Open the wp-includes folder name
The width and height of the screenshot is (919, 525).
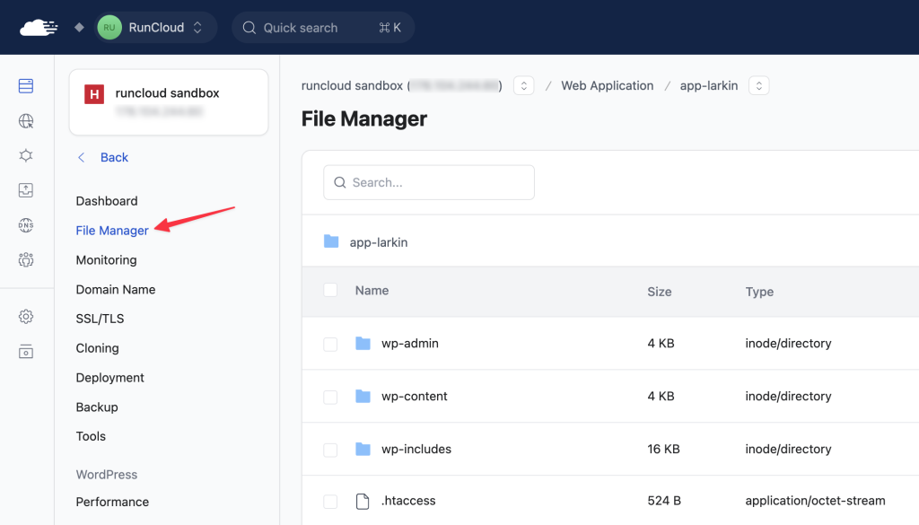pyautogui.click(x=416, y=449)
